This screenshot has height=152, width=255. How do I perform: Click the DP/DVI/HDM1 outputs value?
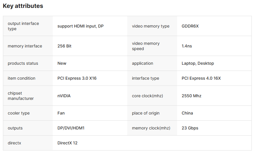pyautogui.click(x=71, y=128)
